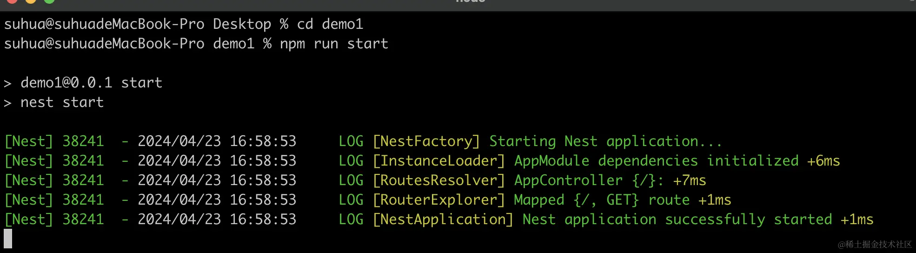Click the 'npm run start' command text
916x253 pixels.
tap(334, 44)
